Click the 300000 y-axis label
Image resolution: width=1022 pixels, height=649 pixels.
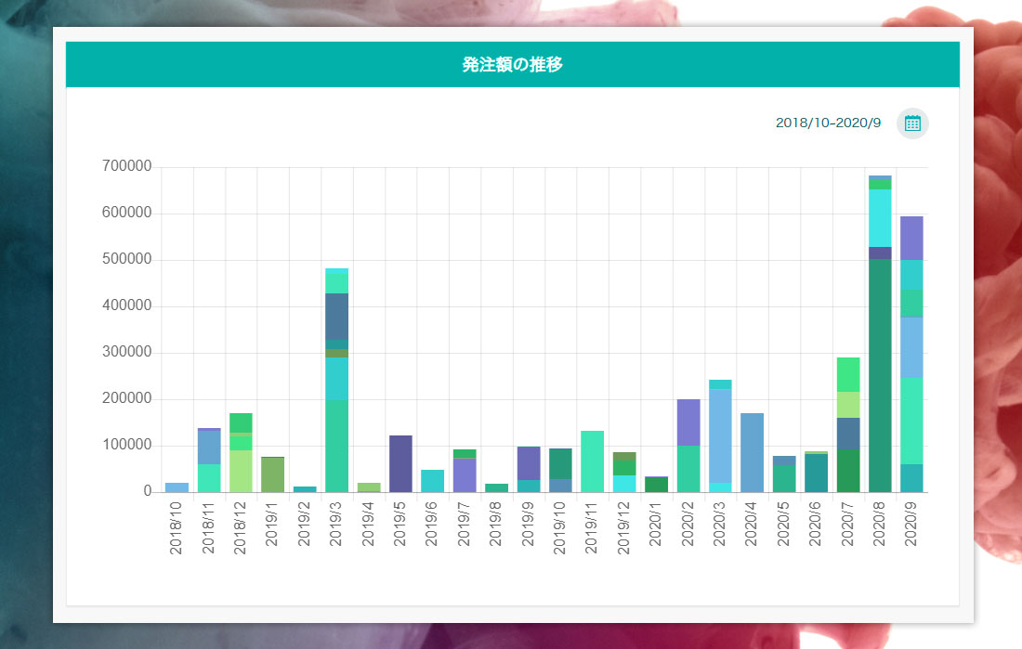pos(126,352)
